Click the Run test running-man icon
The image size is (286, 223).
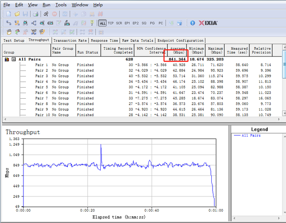(46, 14)
